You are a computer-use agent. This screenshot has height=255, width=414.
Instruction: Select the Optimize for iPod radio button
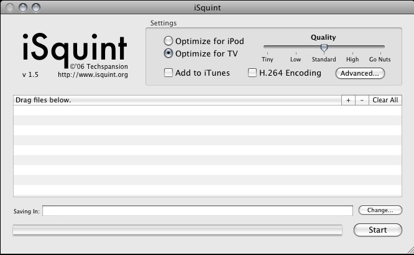coord(168,41)
